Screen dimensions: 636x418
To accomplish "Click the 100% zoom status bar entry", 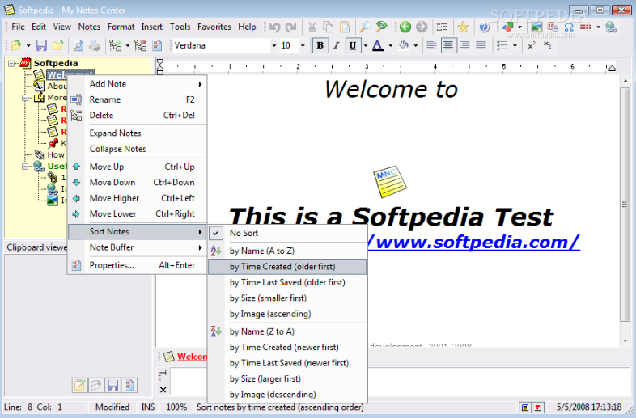I will (176, 407).
